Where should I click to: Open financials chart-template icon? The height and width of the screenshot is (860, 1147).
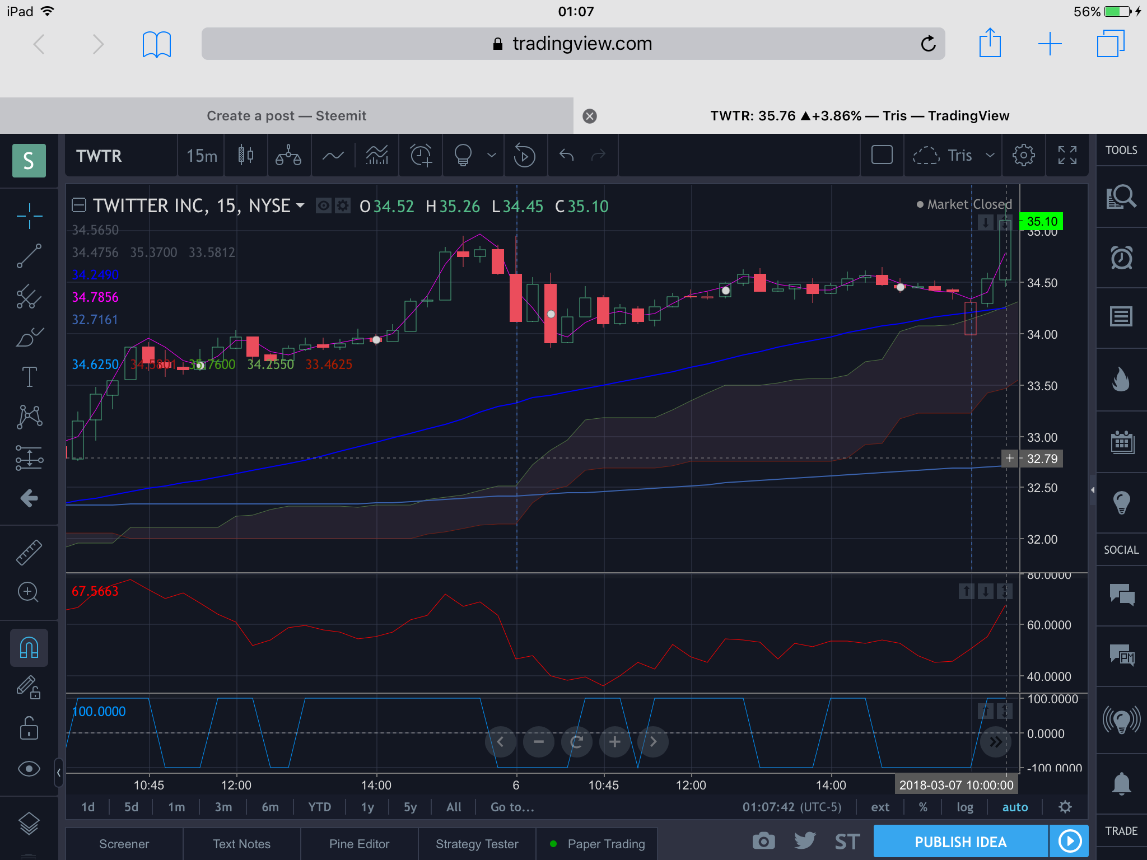point(377,155)
